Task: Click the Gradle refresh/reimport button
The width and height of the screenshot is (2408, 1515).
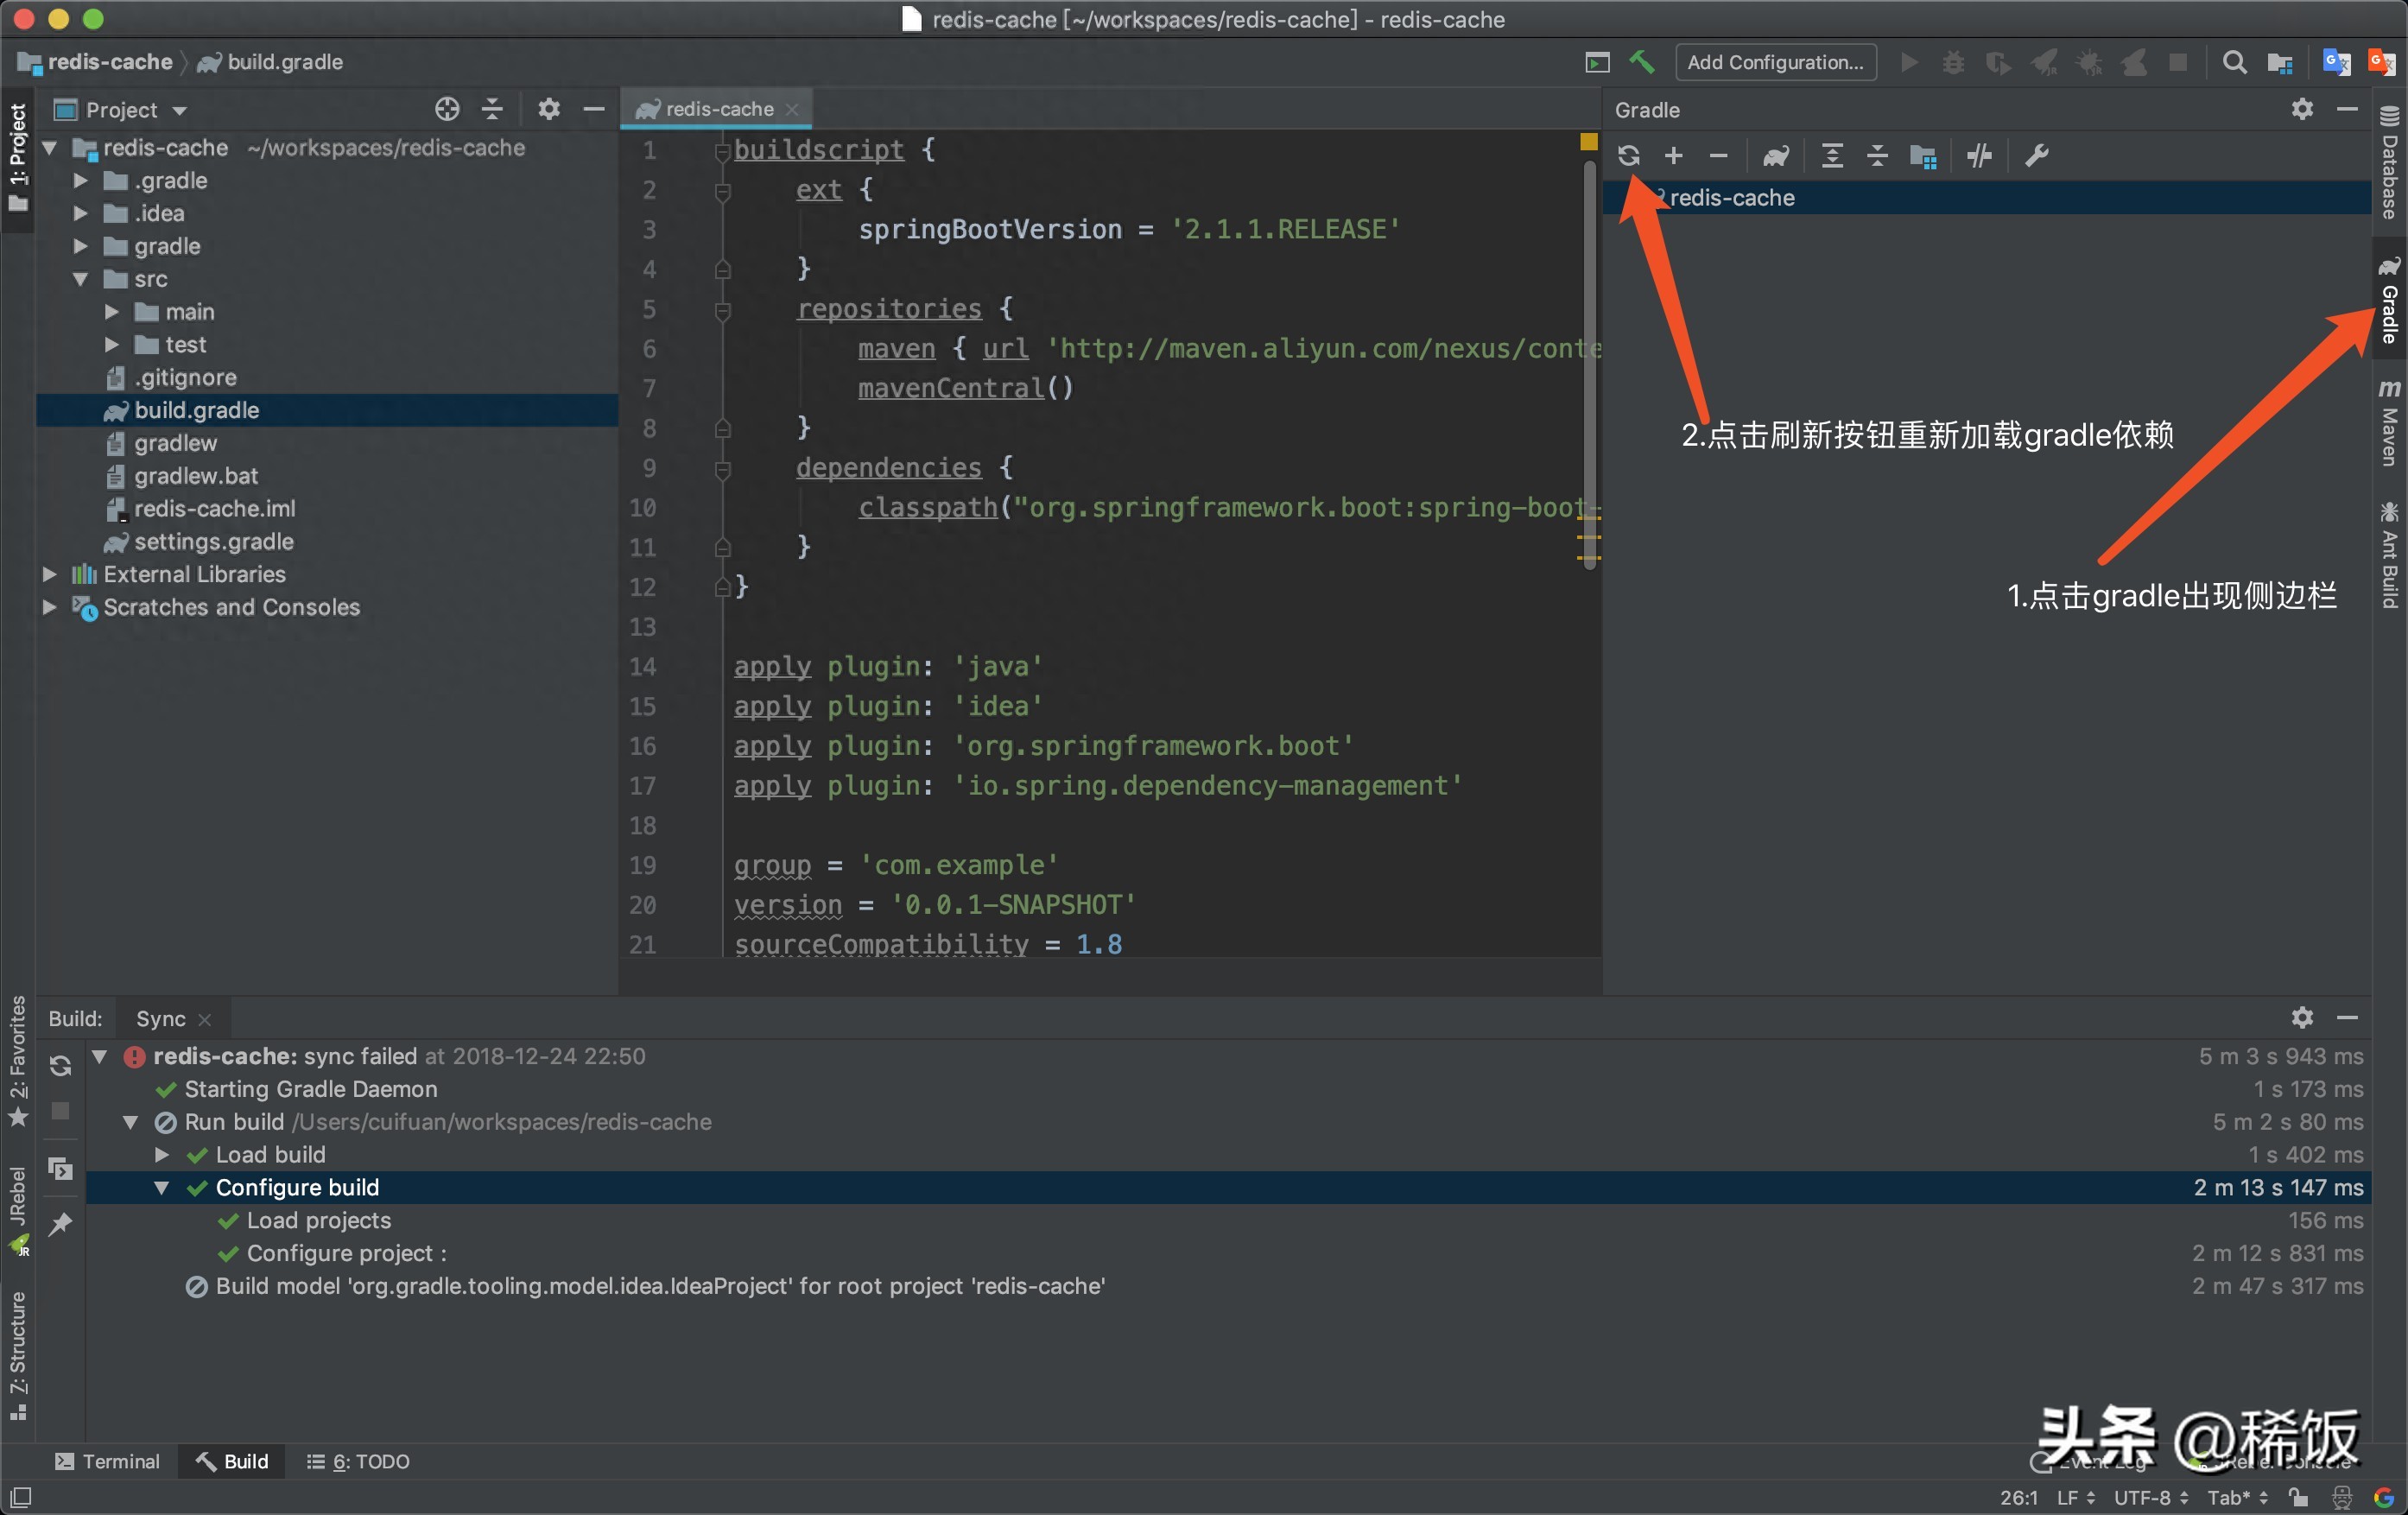Action: coord(1628,155)
